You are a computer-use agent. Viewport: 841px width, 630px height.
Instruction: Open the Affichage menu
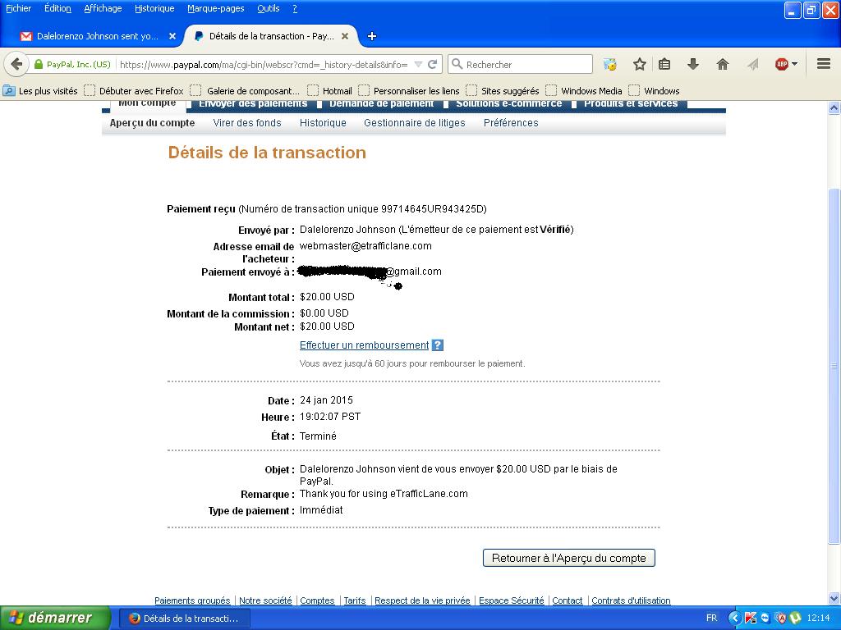click(103, 8)
